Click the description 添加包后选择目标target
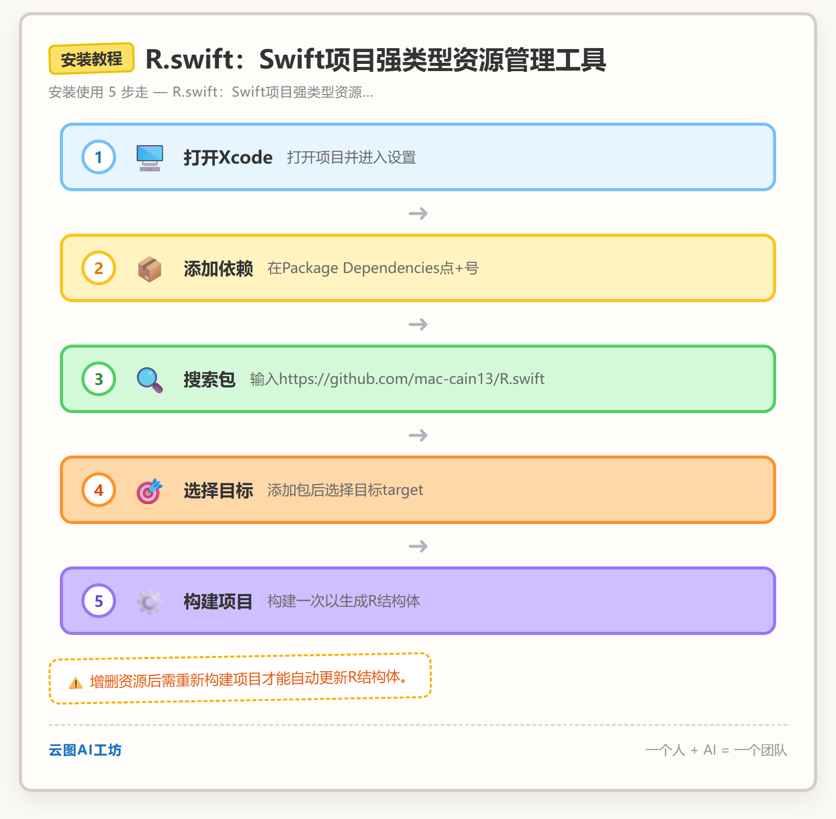 tap(345, 490)
